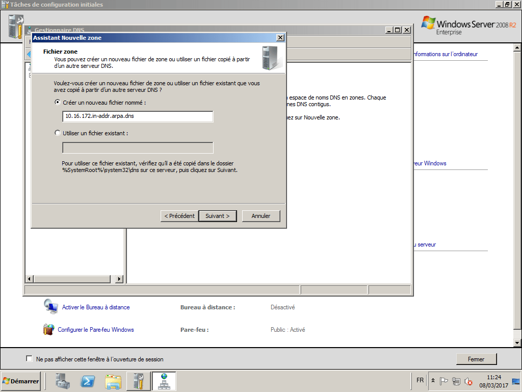Open Windows Explorer from the taskbar
The height and width of the screenshot is (392, 522).
click(112, 381)
